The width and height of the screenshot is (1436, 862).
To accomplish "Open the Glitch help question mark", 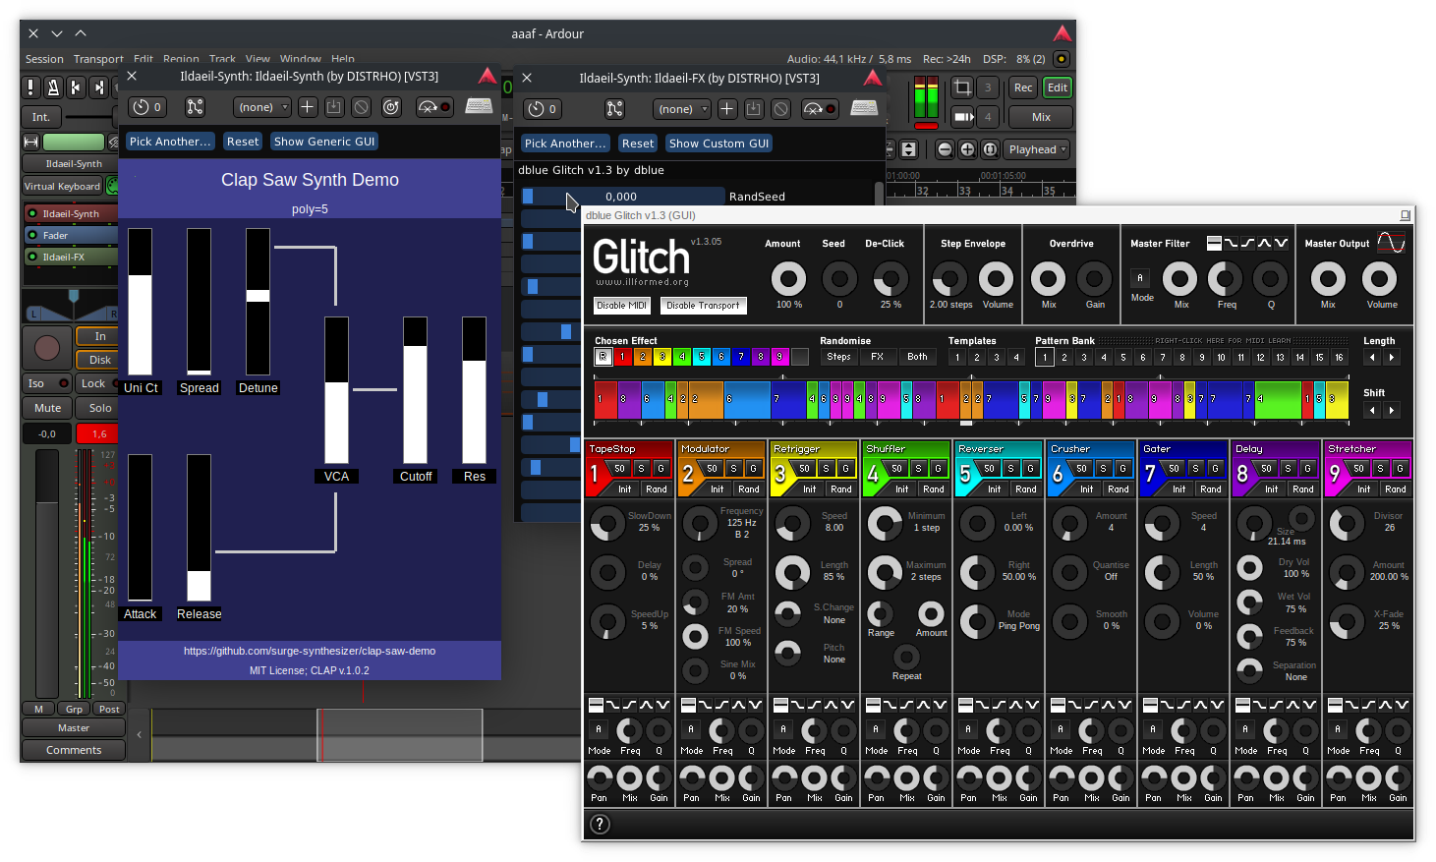I will coord(600,825).
